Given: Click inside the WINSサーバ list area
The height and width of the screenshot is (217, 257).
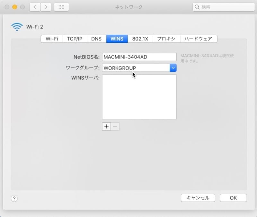Looking at the screenshot, I should point(139,96).
